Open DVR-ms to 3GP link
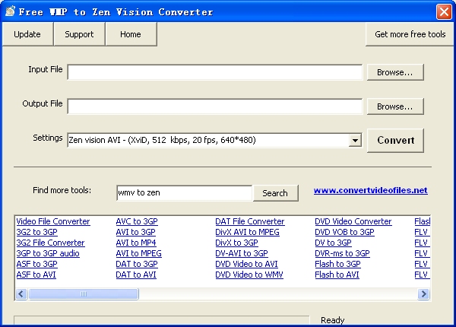Viewport: 456px width, 327px height. [342, 253]
